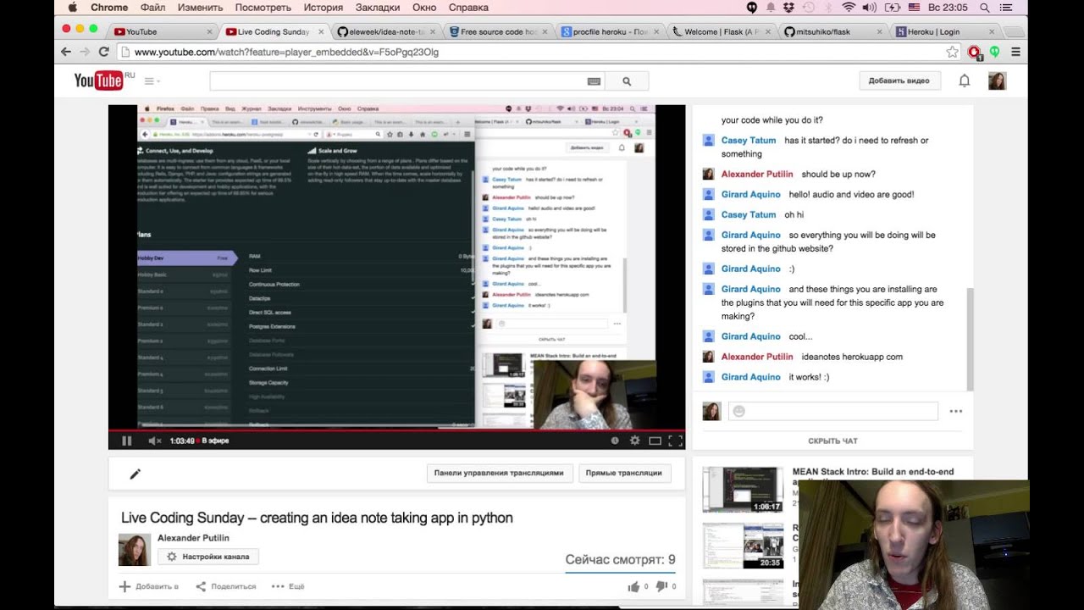Image resolution: width=1084 pixels, height=610 pixels.
Task: Click the video progress bar
Action: [x=396, y=430]
